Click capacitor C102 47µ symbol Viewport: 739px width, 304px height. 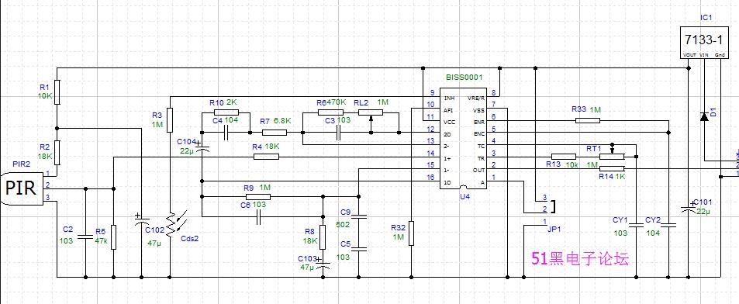[x=141, y=222]
